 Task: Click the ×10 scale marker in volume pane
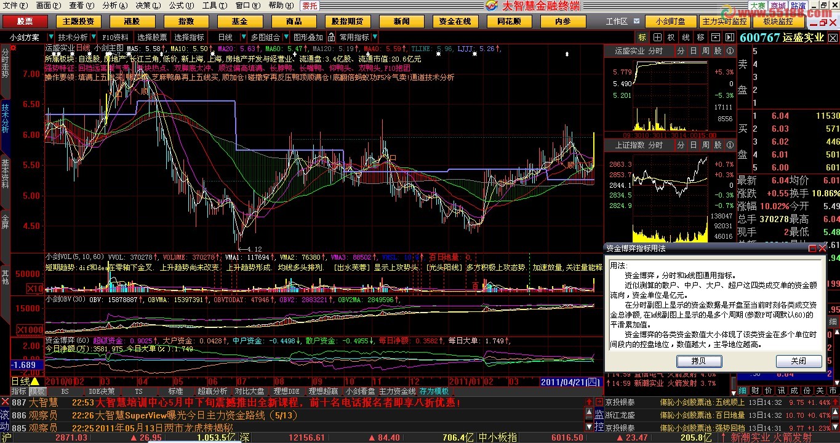pos(35,288)
